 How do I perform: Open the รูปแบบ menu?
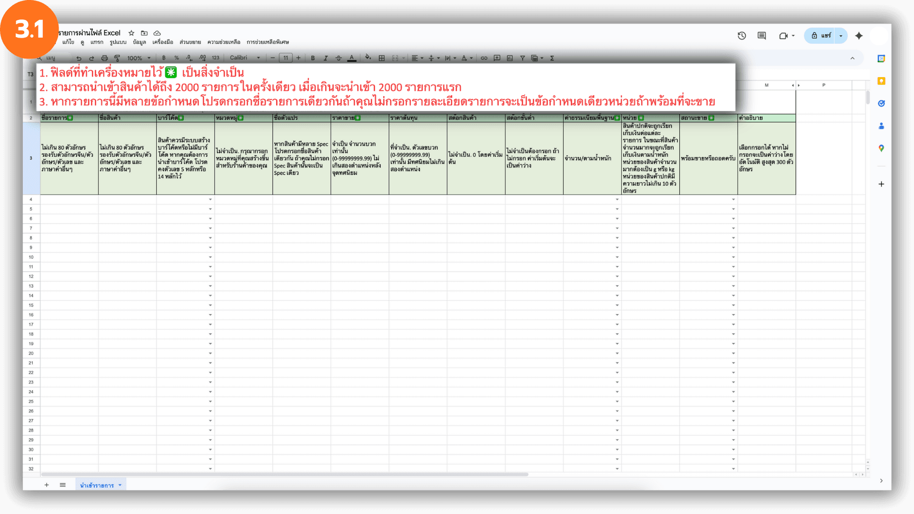(x=118, y=42)
